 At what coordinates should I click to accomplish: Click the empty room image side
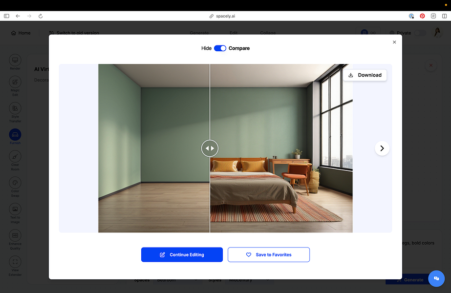click(x=154, y=148)
